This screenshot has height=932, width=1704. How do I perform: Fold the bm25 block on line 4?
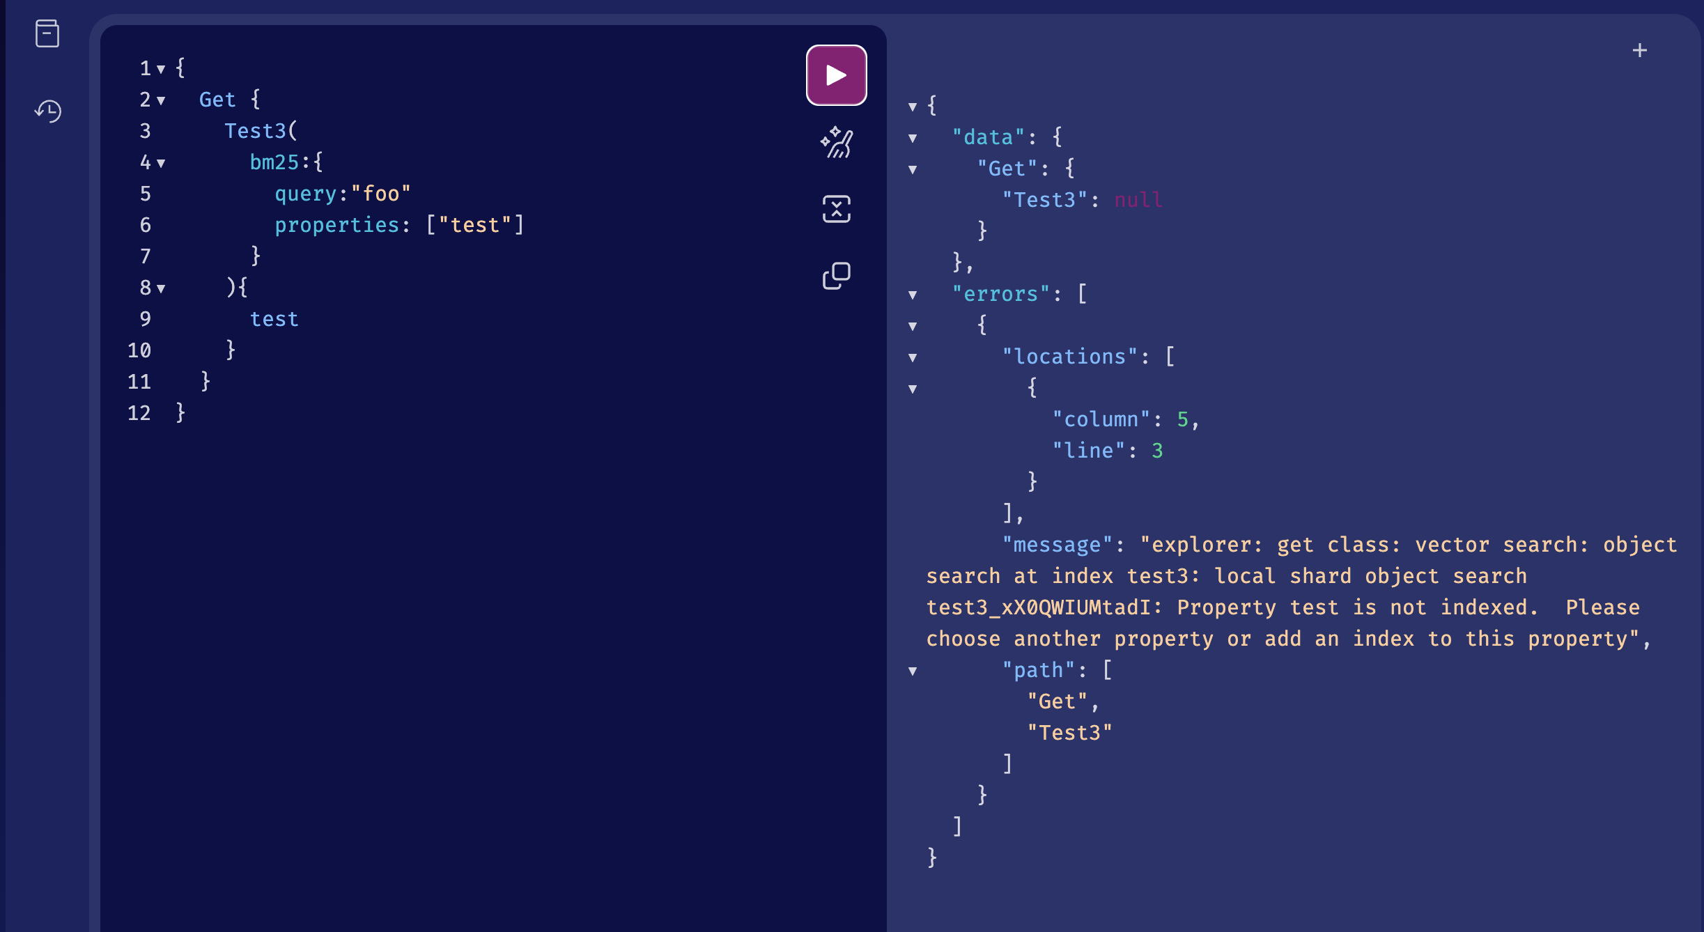(x=161, y=163)
